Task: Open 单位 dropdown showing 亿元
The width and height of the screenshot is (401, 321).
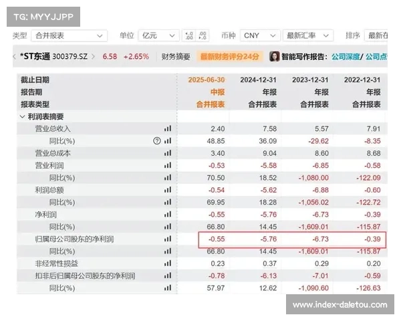Action: [158, 35]
